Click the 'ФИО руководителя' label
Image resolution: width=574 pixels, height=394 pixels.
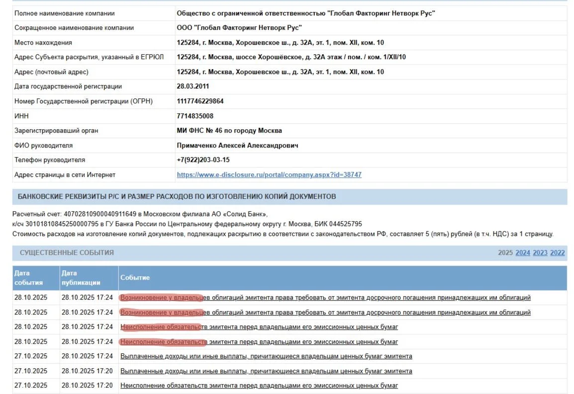coord(44,145)
